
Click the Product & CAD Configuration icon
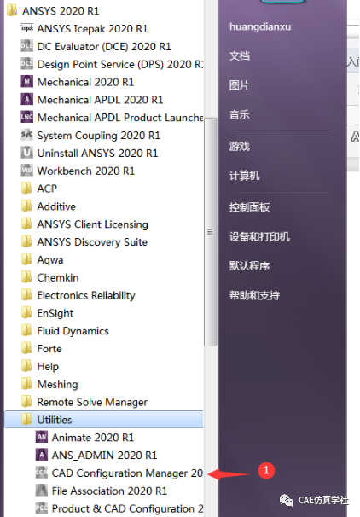42,508
